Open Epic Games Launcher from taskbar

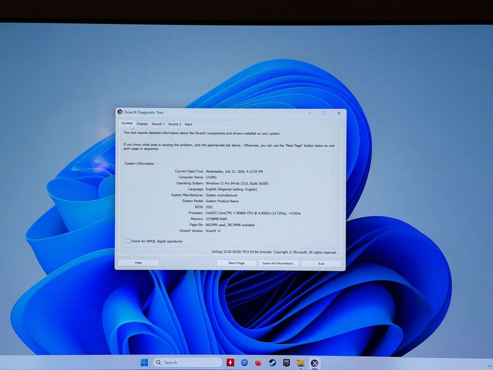coord(286,363)
